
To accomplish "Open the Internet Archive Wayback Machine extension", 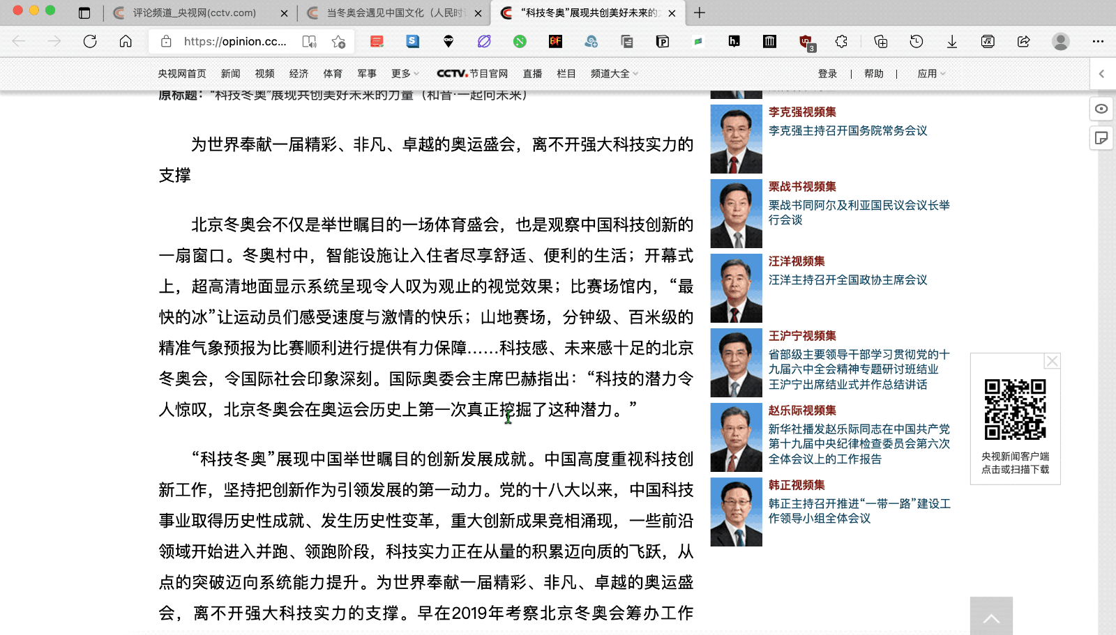I will (x=769, y=41).
